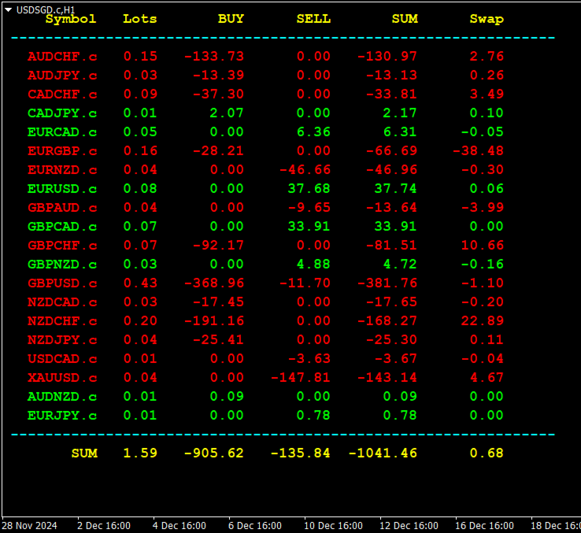This screenshot has width=581, height=533.
Task: Select the GBPUSD.c symbol label
Action: 62,283
